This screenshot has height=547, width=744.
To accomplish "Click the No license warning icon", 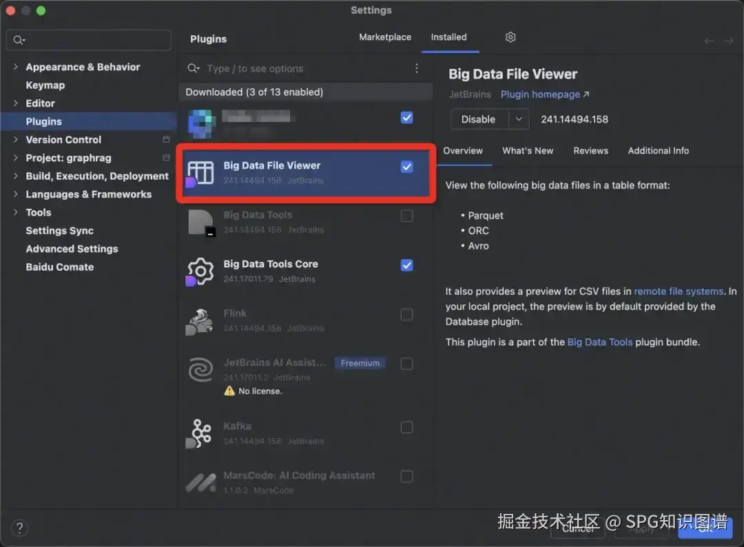I will (x=229, y=391).
